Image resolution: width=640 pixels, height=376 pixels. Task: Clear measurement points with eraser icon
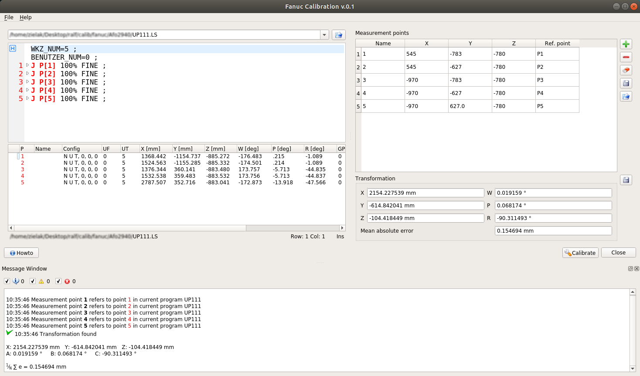click(x=626, y=70)
